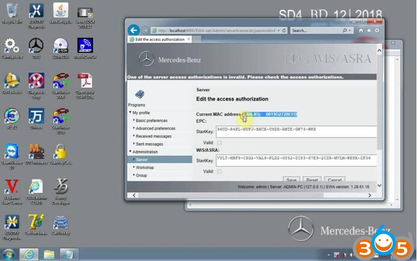Click the browser forward arrow

point(145,30)
